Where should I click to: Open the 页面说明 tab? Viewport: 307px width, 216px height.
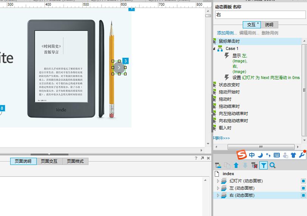(x=23, y=161)
